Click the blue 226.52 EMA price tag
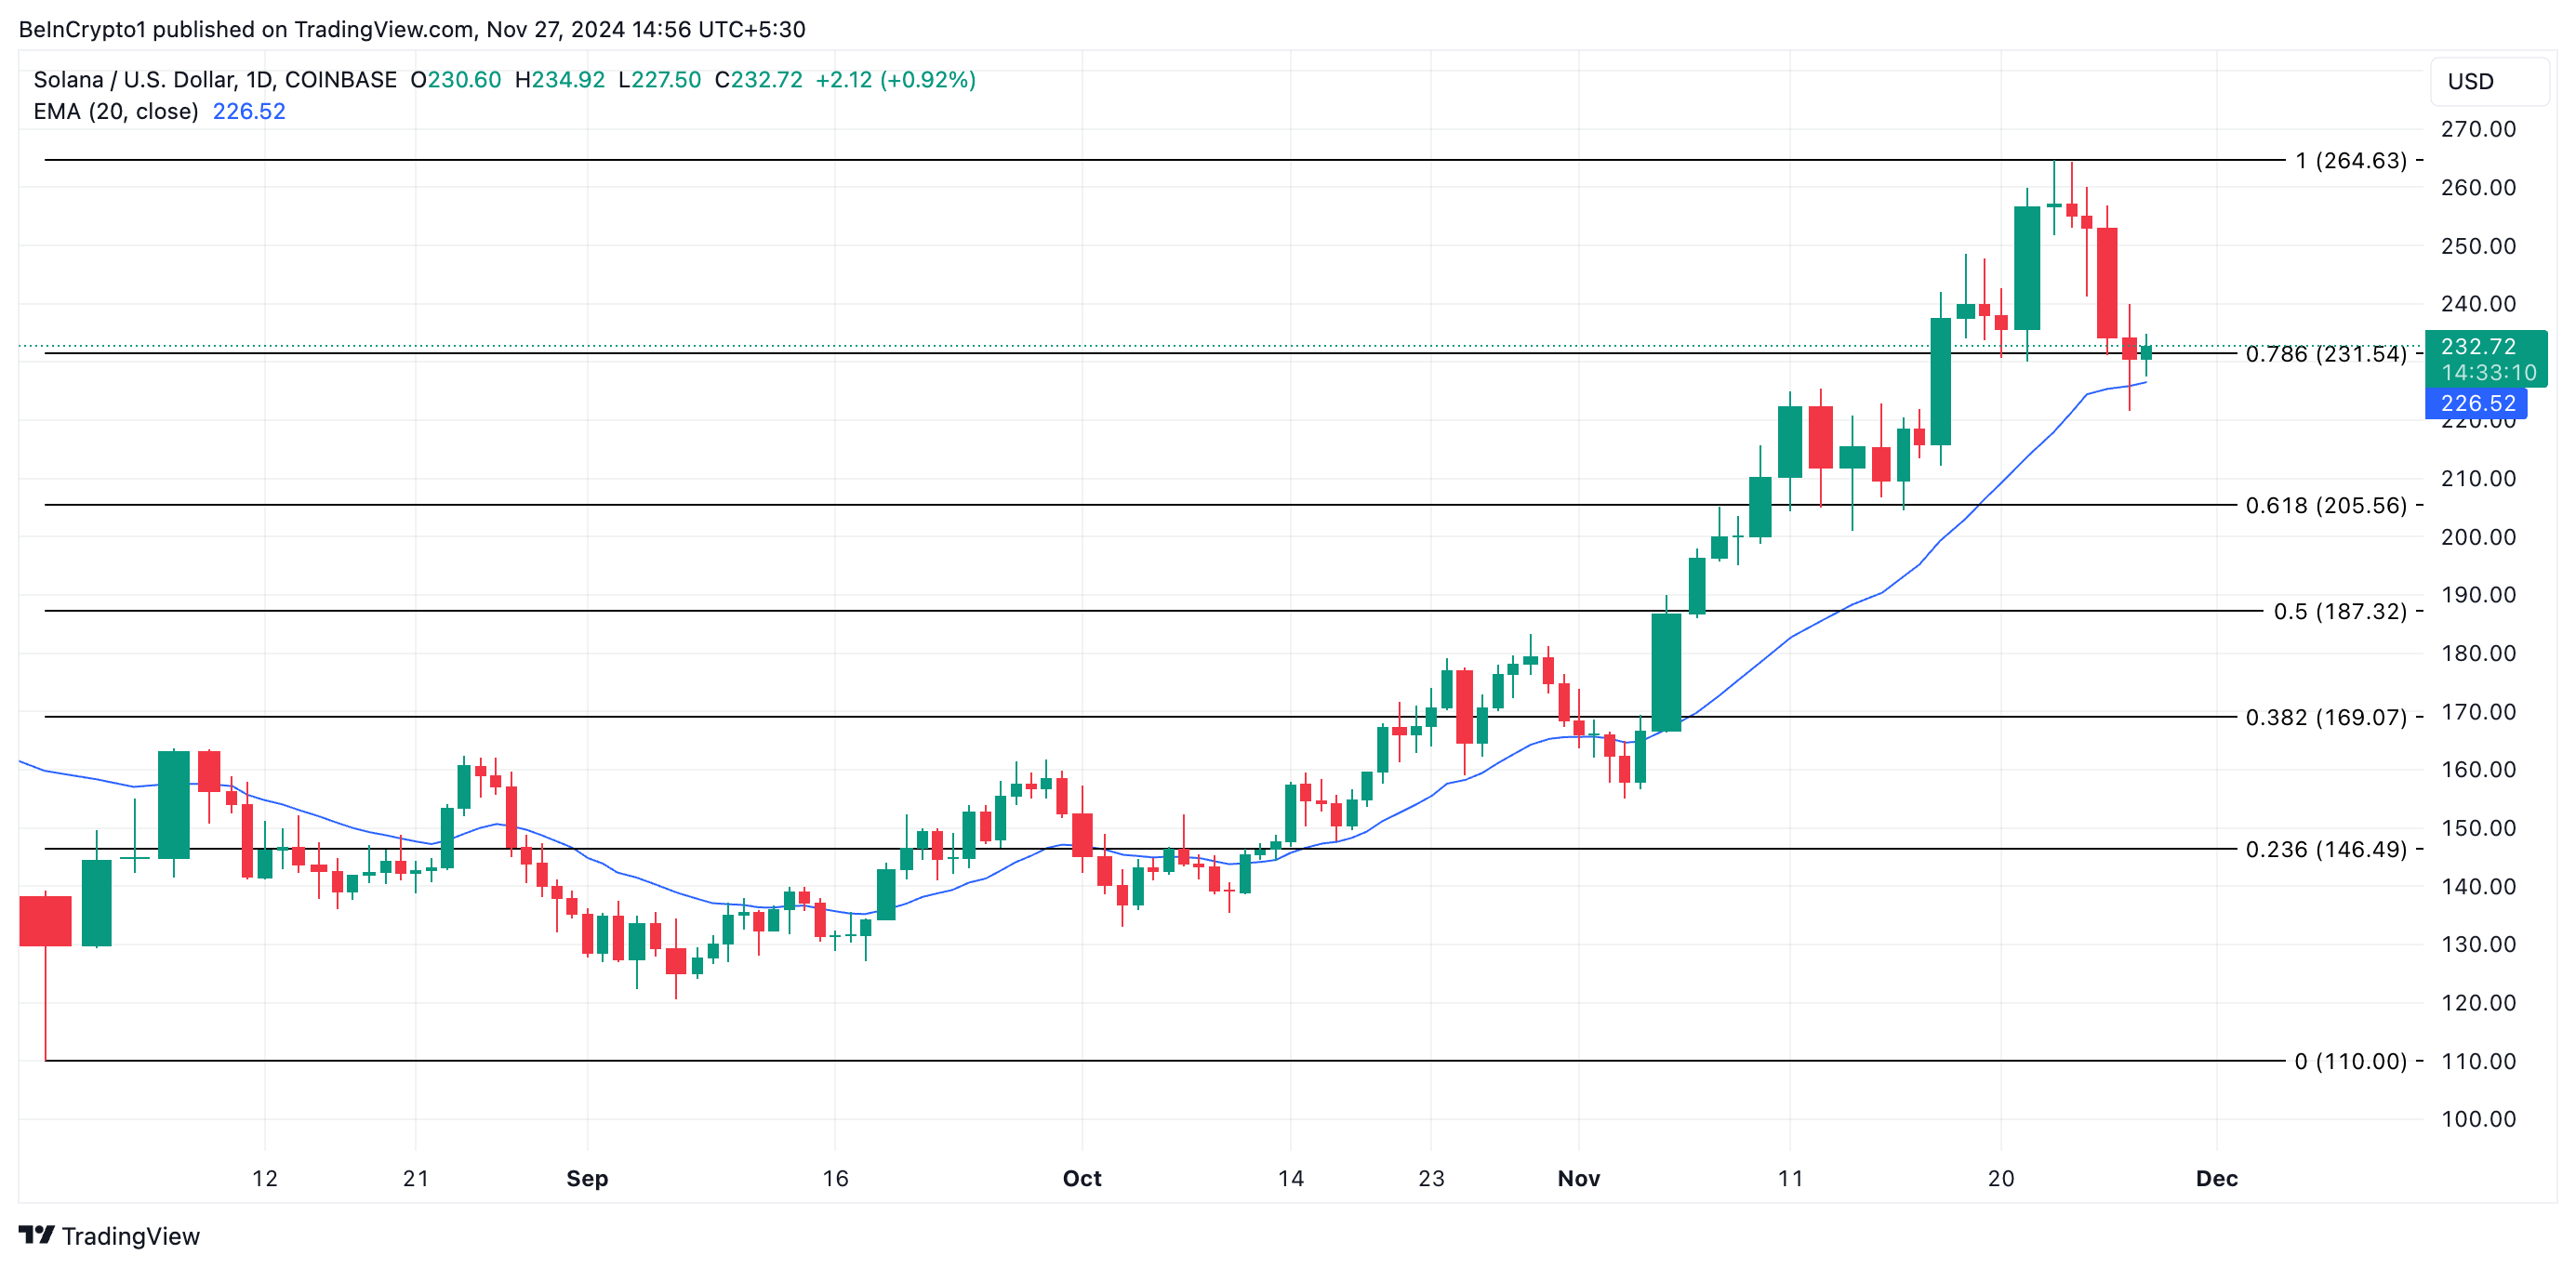2576x1268 pixels. [x=2477, y=403]
